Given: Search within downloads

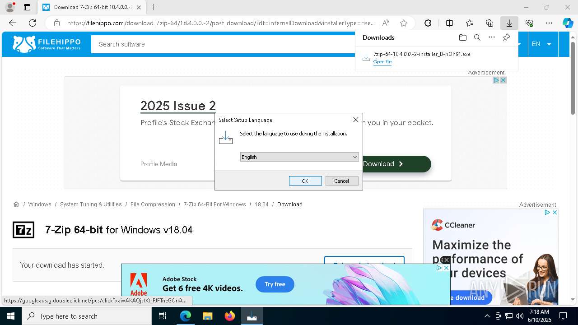Looking at the screenshot, I should tap(477, 37).
